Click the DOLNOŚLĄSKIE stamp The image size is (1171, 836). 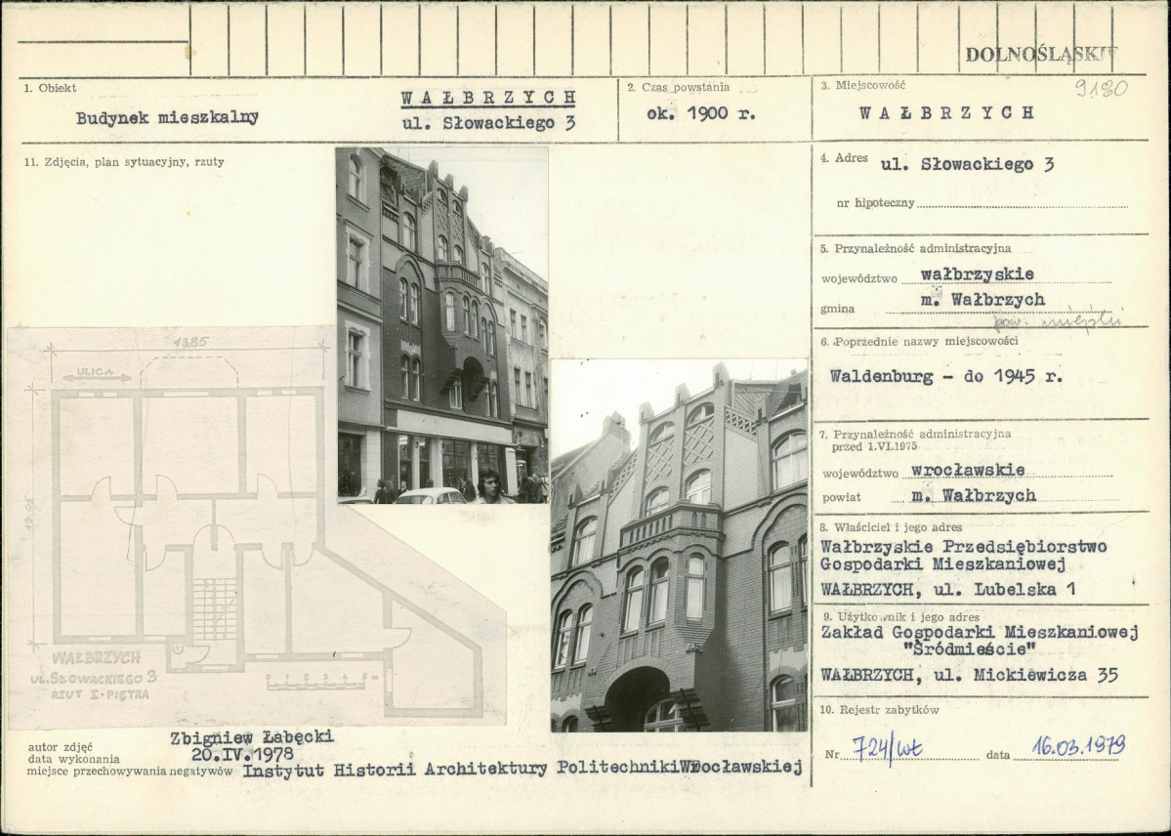(1041, 54)
